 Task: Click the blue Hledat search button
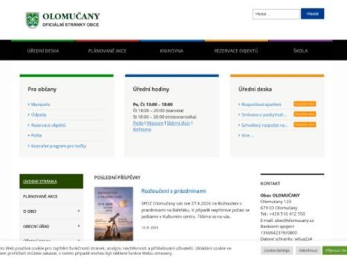312,14
